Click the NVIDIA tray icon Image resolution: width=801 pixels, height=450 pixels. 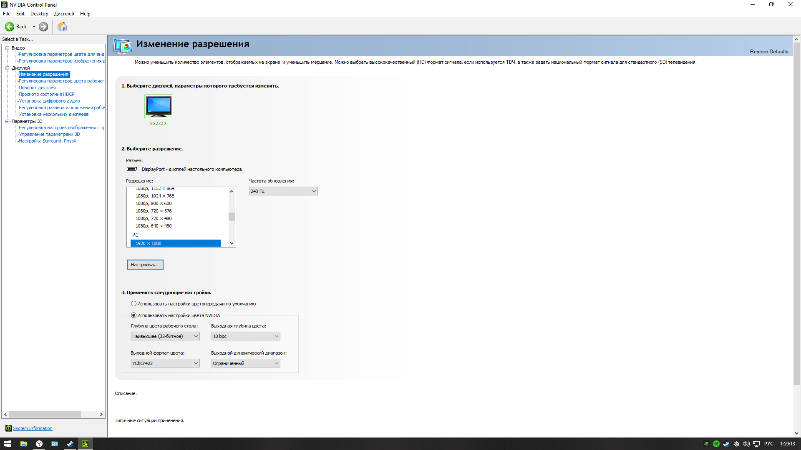click(x=706, y=444)
